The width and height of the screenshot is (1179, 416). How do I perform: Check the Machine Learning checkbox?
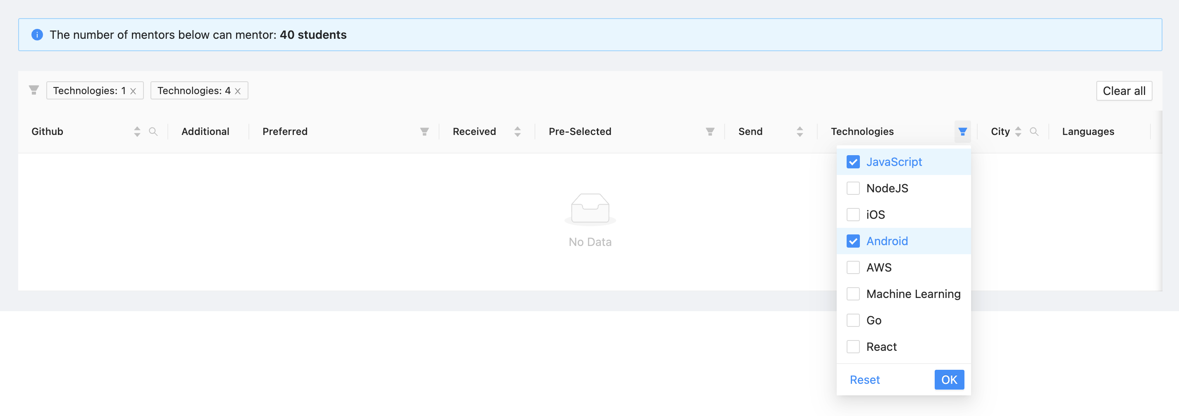[x=853, y=294]
